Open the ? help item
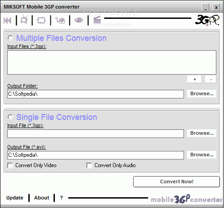 pyautogui.click(x=61, y=198)
